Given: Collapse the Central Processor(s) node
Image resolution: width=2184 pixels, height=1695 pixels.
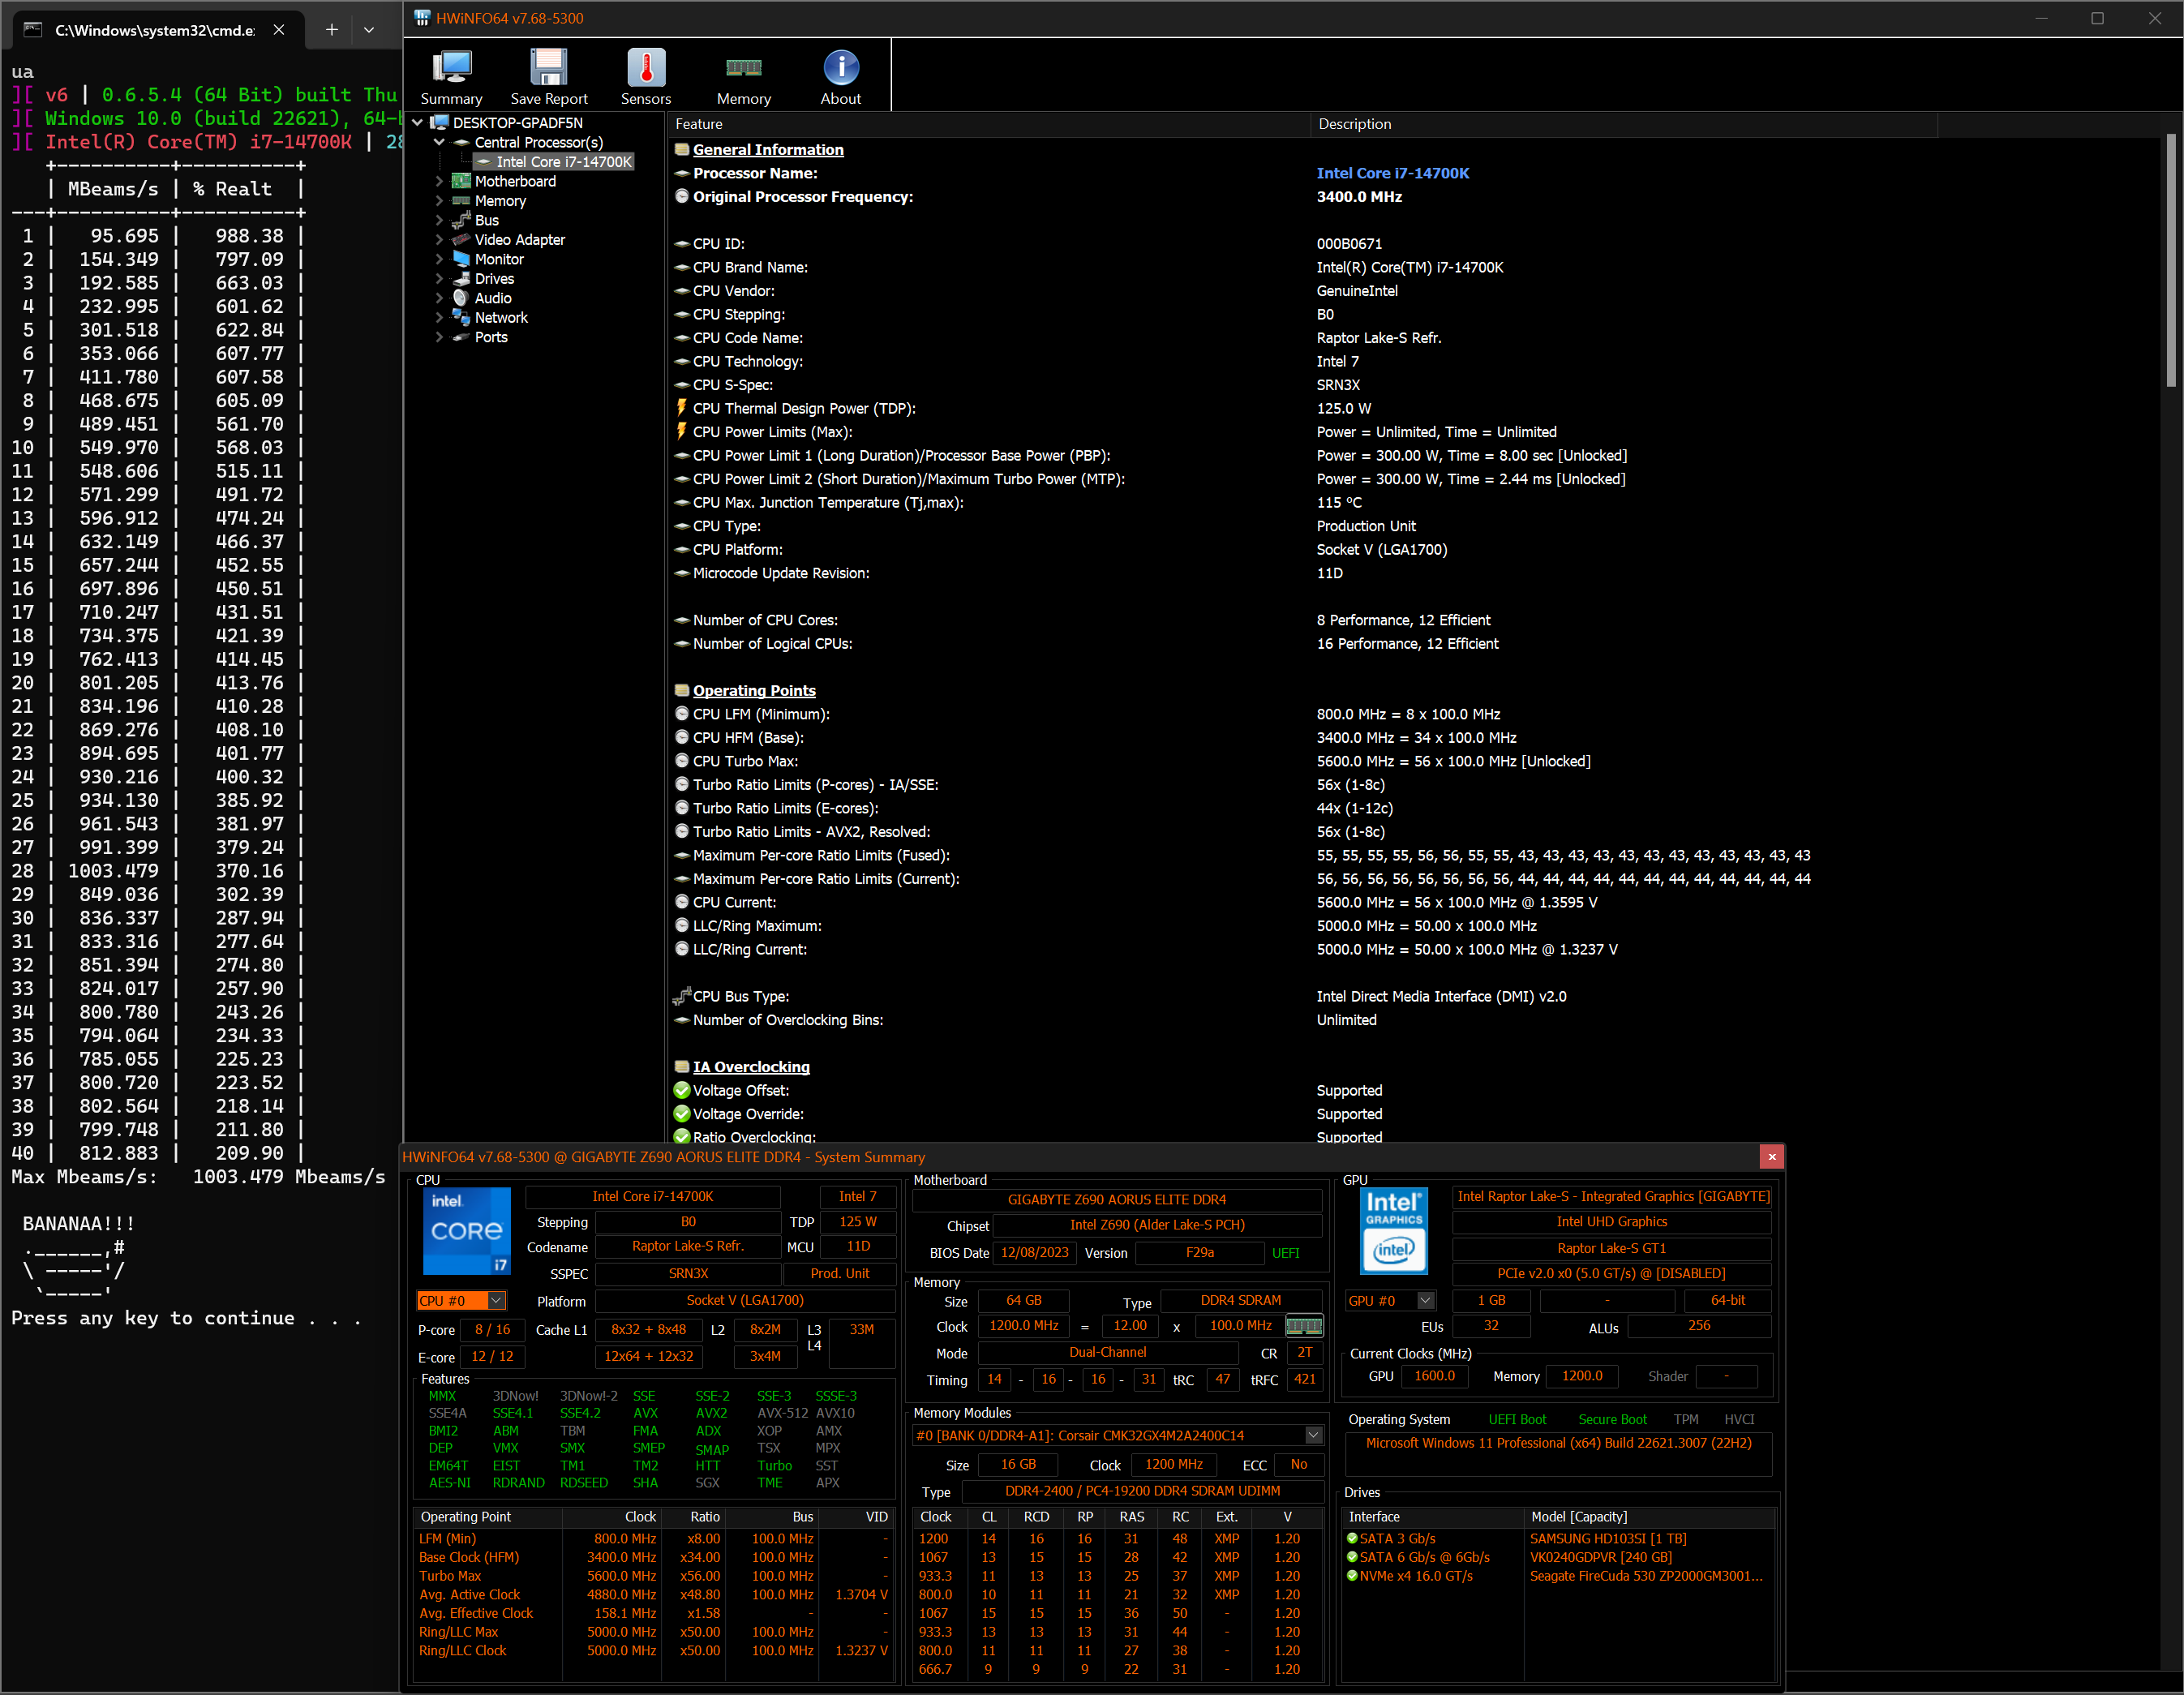Looking at the screenshot, I should [439, 142].
